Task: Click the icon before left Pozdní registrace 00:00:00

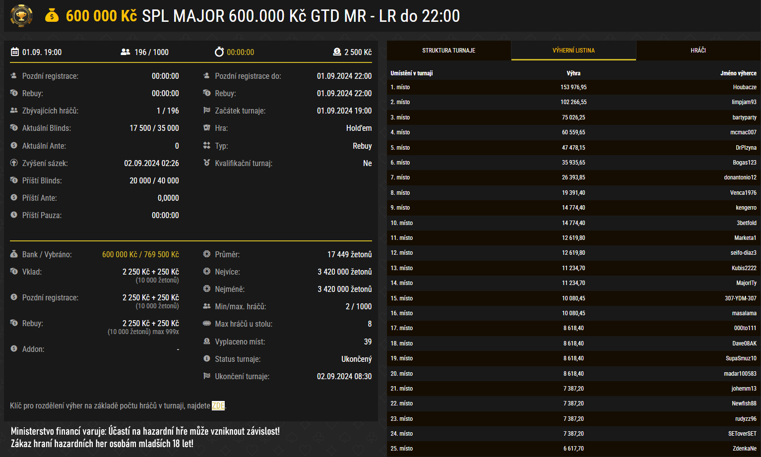Action: (x=14, y=76)
